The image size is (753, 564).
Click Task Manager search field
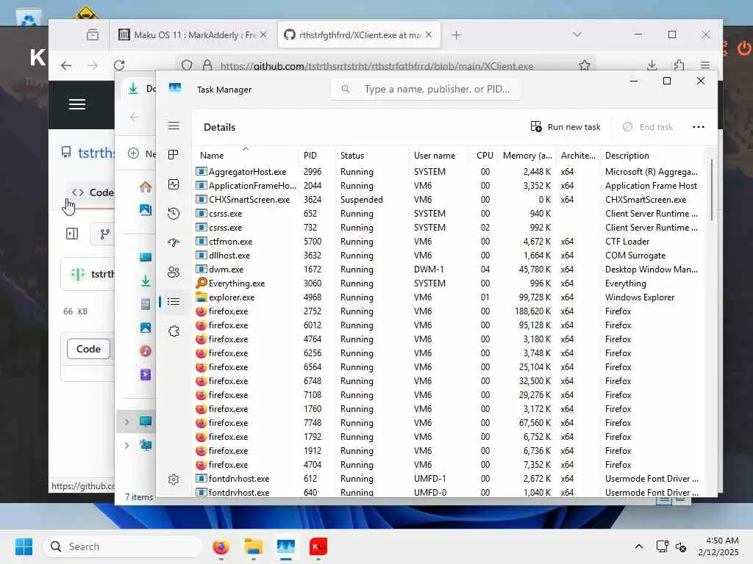pyautogui.click(x=426, y=89)
